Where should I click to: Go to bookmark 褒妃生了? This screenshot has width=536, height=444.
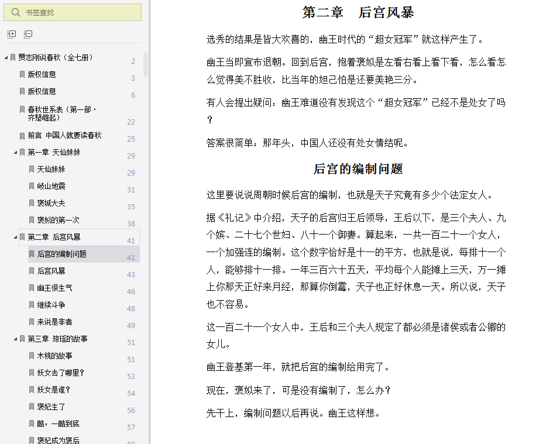[51, 407]
